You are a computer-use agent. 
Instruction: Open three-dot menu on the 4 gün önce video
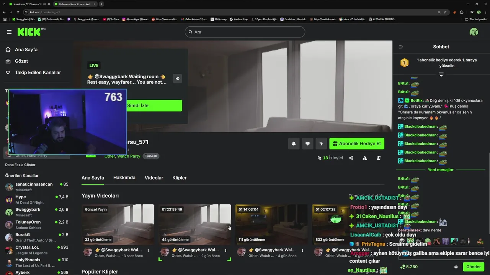click(x=302, y=251)
